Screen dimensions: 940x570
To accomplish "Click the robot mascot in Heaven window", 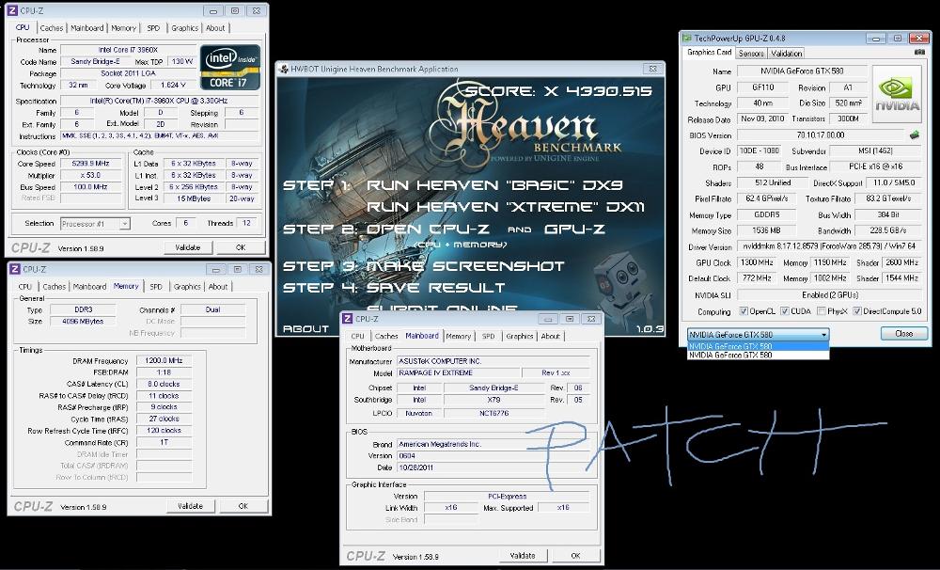I will pos(621,289).
